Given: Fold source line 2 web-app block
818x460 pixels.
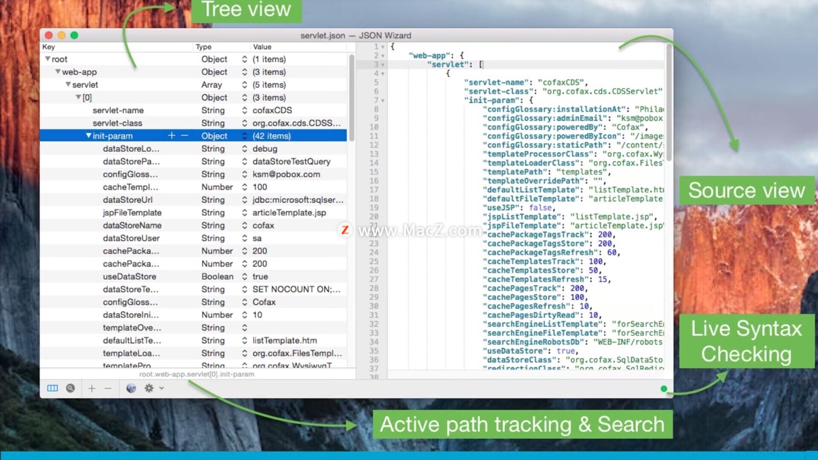Looking at the screenshot, I should 383,56.
